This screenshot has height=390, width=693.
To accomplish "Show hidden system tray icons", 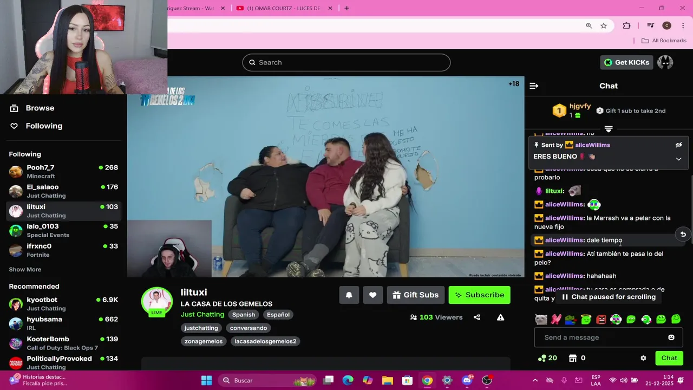I will (x=535, y=380).
